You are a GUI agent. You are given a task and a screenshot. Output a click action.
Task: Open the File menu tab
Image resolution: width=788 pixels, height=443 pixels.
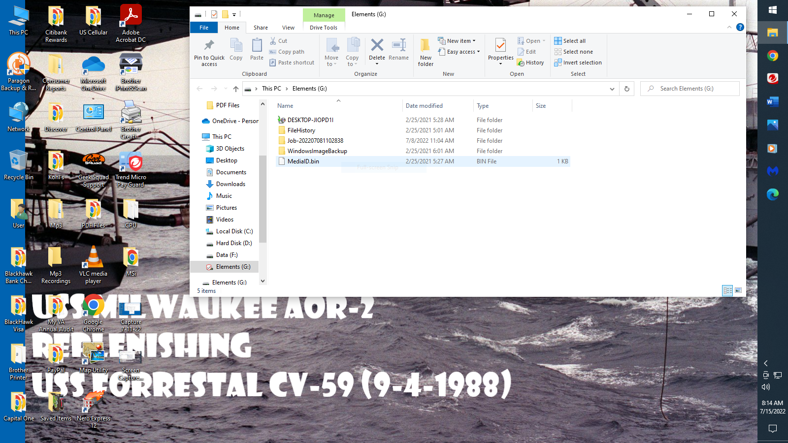[204, 28]
